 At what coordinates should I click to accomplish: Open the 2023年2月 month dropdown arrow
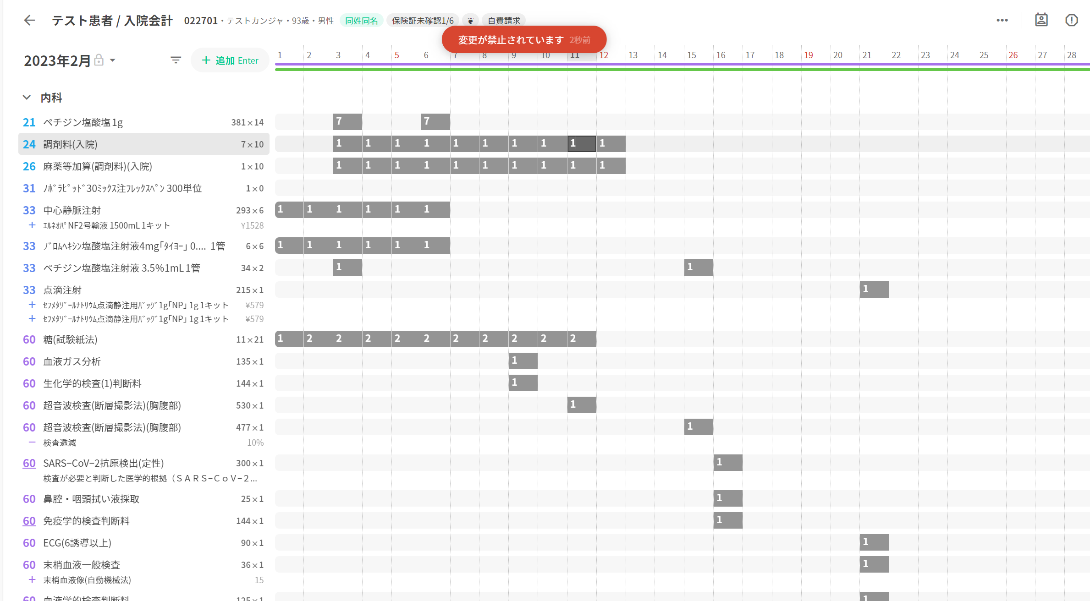(x=113, y=60)
